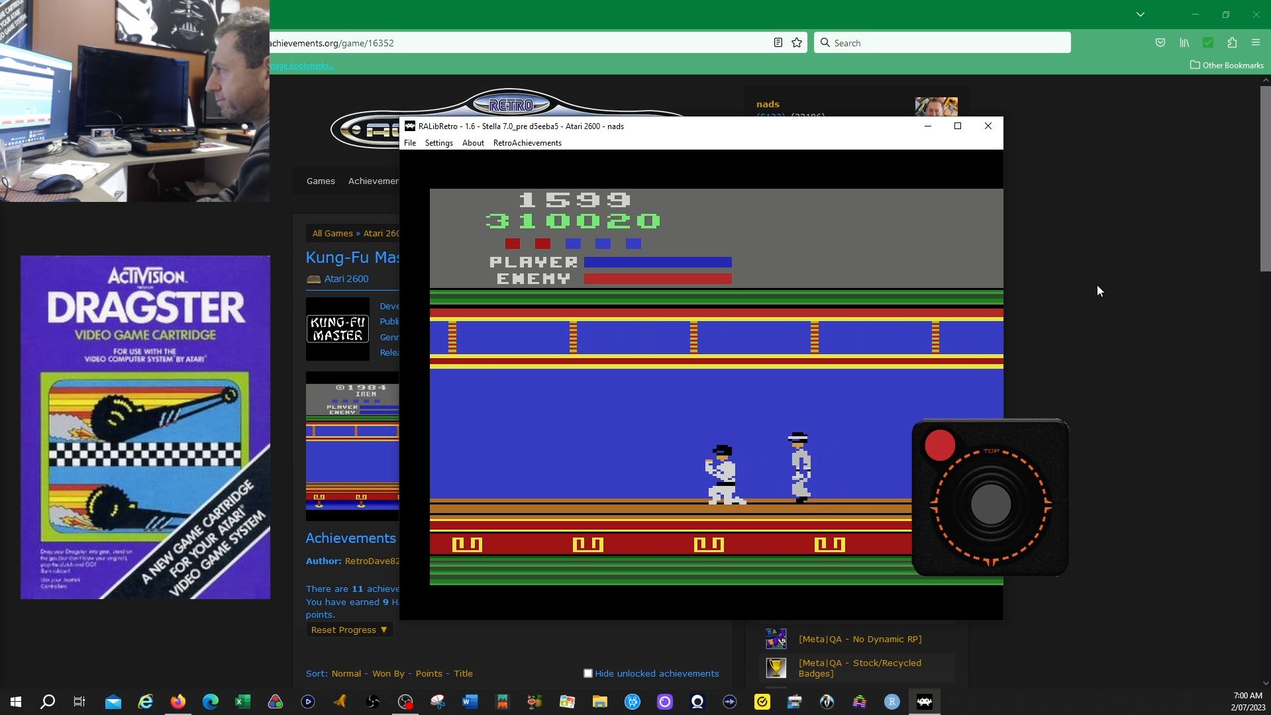Screen dimensions: 1271x715
Task: Open the Pocket save icon
Action: (1160, 43)
